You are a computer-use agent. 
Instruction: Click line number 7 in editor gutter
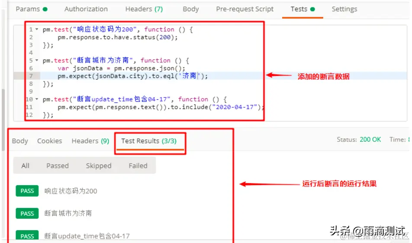click(31, 76)
